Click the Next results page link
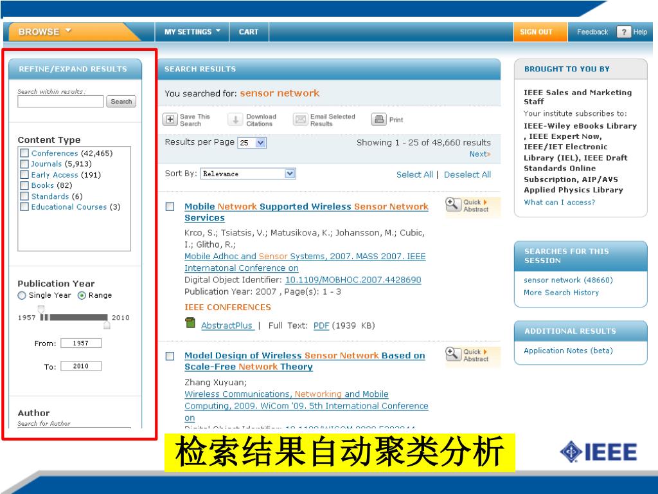This screenshot has width=658, height=494. click(479, 154)
